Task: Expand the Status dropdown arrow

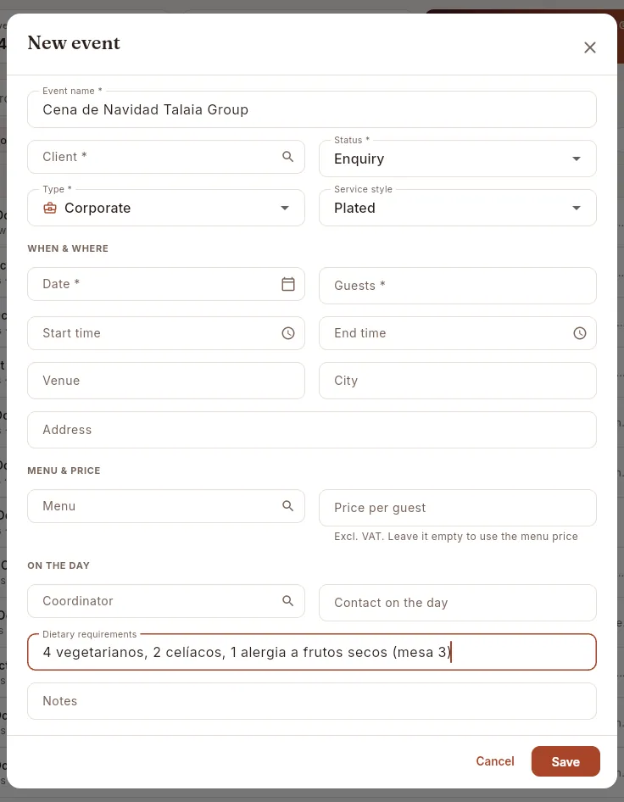Action: pos(577,159)
